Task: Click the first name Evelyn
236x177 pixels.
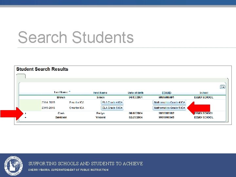Action: tap(100, 113)
